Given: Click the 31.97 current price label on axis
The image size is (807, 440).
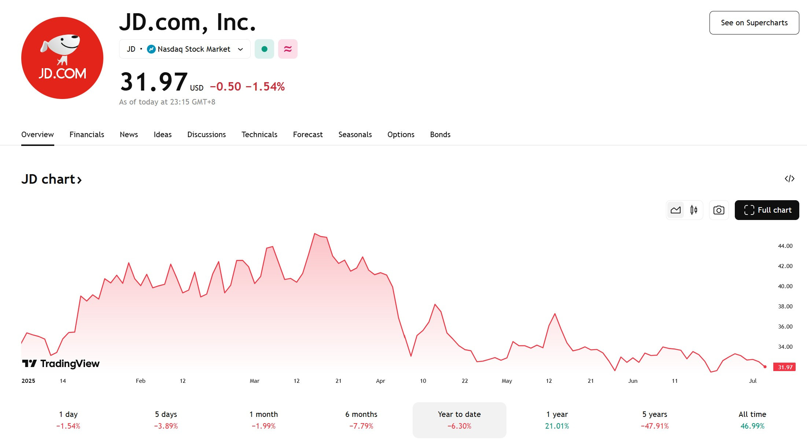Looking at the screenshot, I should point(784,367).
